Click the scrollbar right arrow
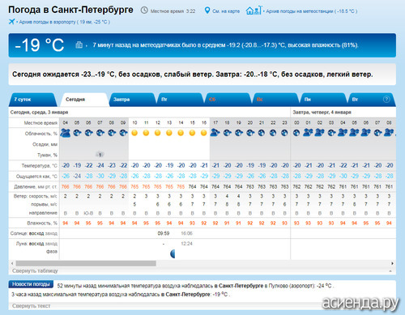Screen dimensions: 405x315 392,263
